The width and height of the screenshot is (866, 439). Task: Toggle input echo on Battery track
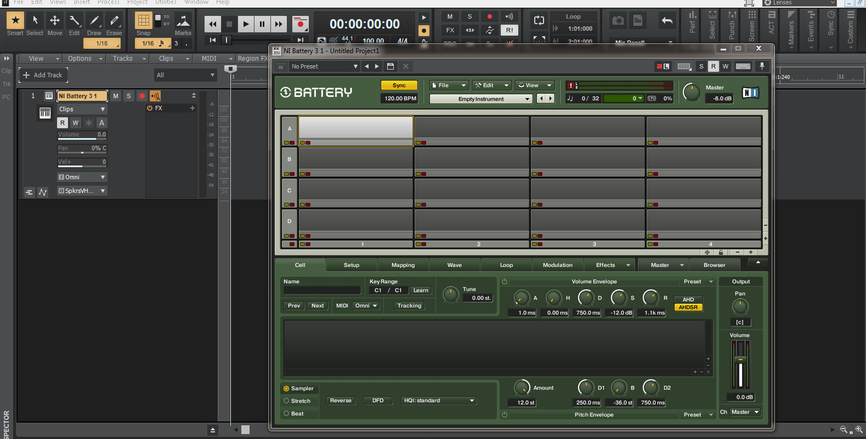click(x=155, y=96)
